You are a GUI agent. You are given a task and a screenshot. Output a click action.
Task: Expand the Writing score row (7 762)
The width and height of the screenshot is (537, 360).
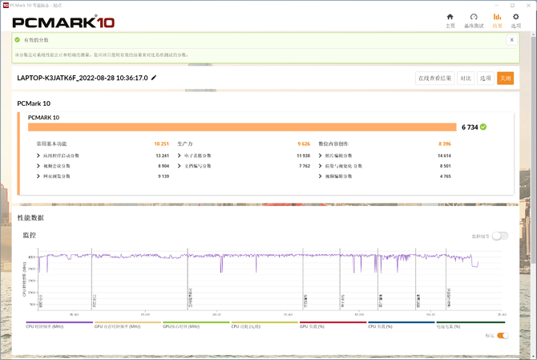[x=244, y=166]
